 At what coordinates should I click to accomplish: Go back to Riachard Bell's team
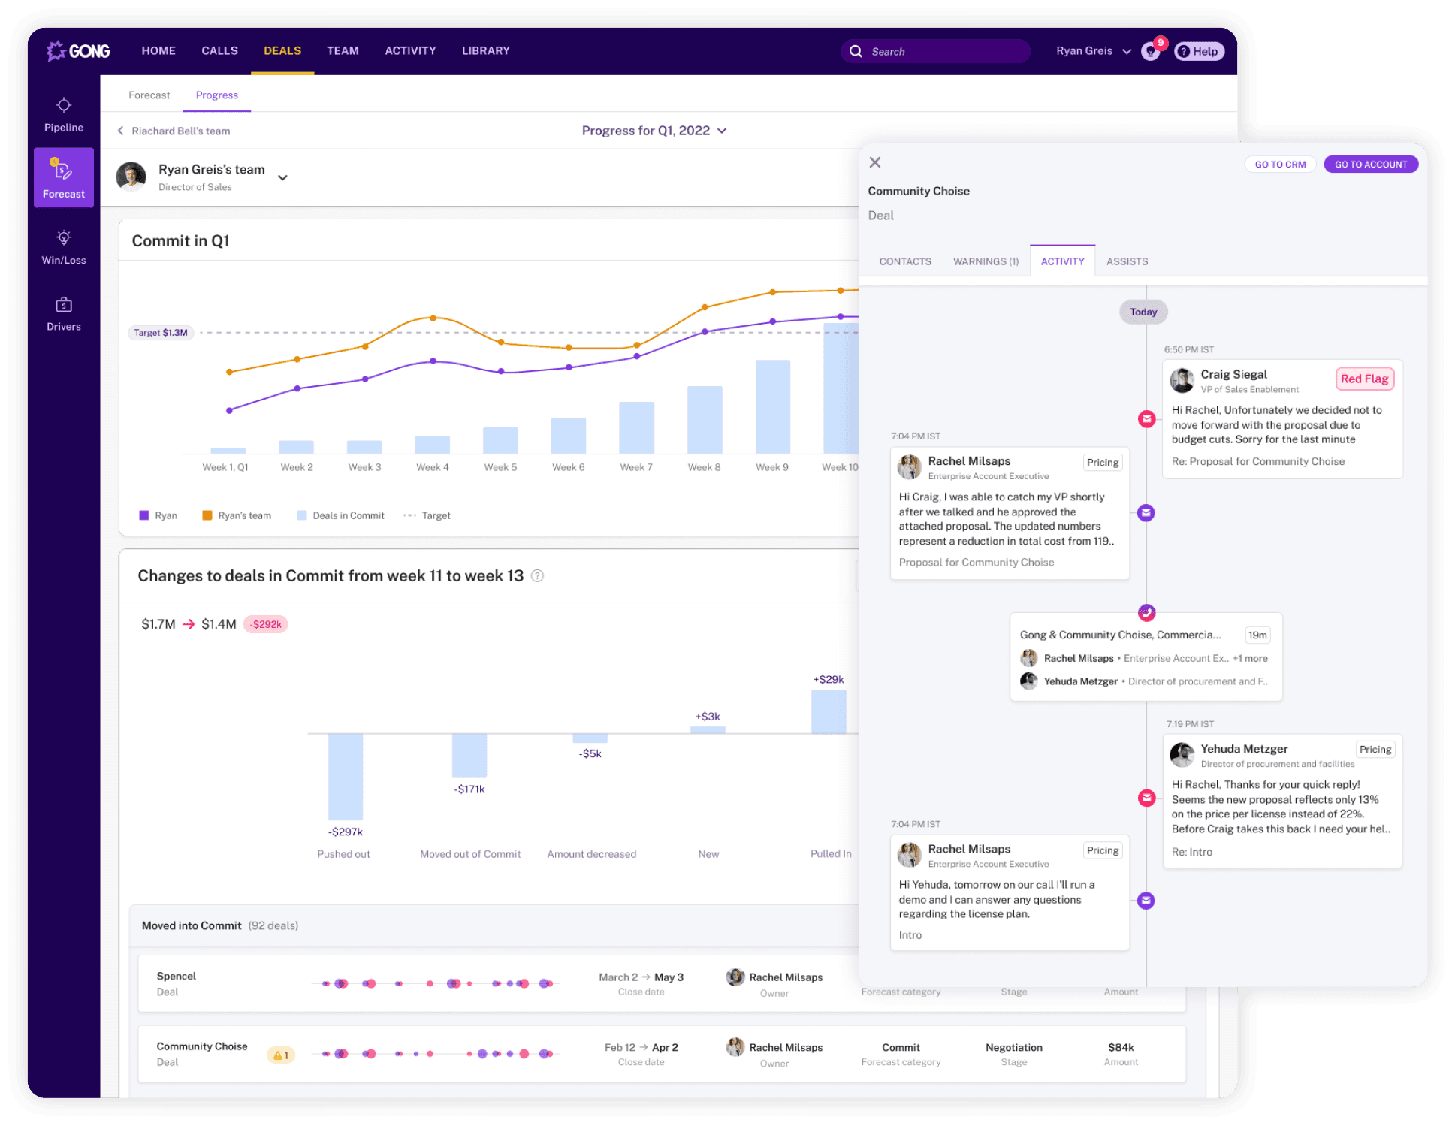click(x=180, y=131)
